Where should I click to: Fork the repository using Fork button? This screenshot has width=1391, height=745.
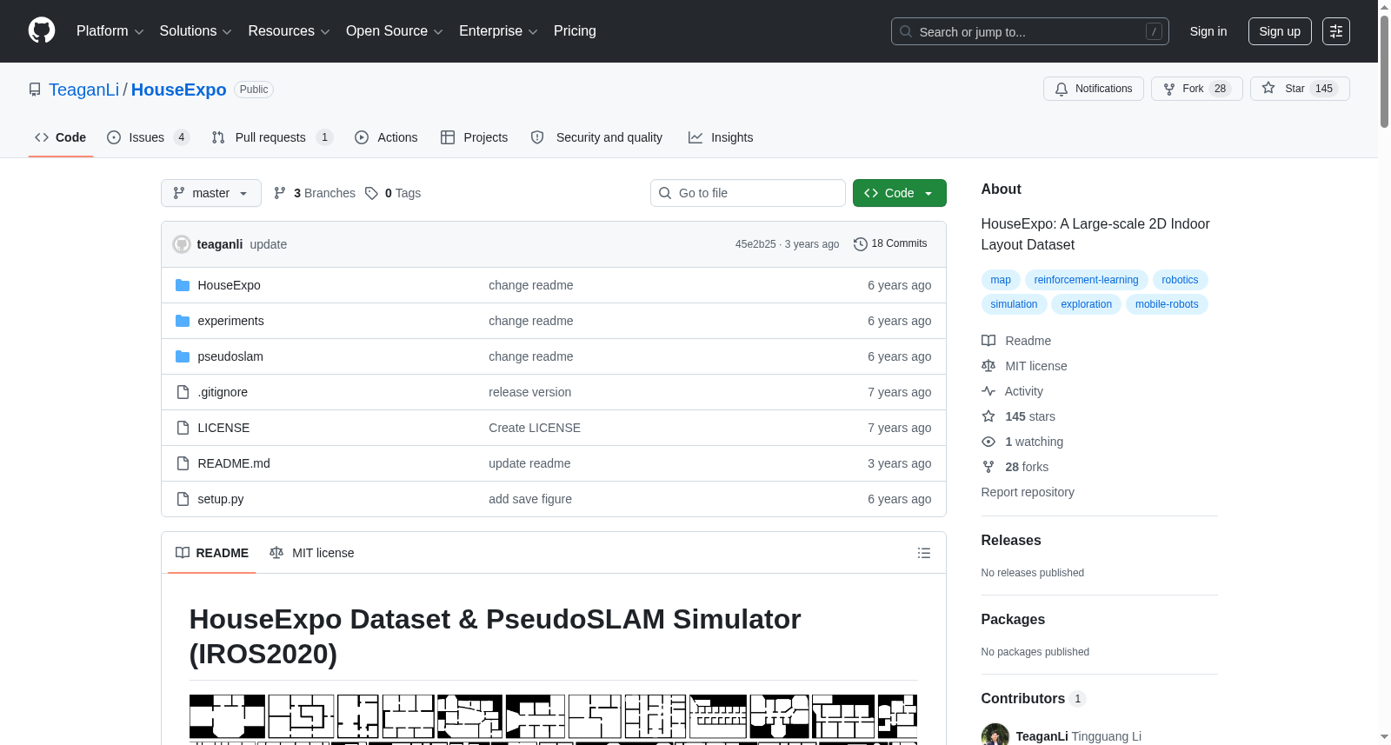tap(1196, 89)
